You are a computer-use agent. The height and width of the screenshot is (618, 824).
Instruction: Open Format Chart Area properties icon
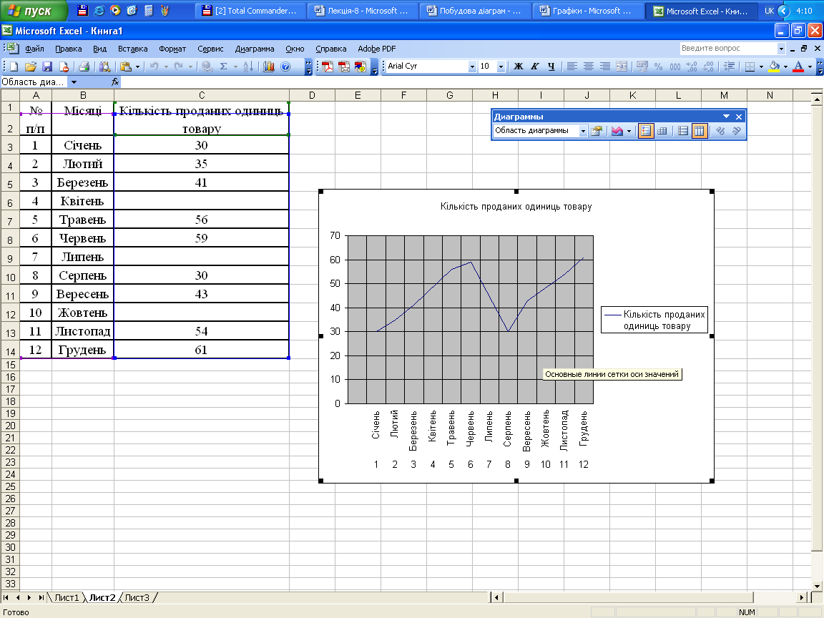coord(596,131)
